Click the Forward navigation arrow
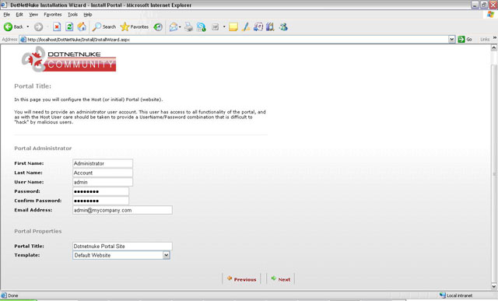The image size is (498, 301). point(38,27)
